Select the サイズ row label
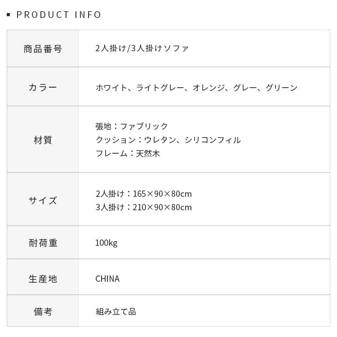 pyautogui.click(x=43, y=200)
